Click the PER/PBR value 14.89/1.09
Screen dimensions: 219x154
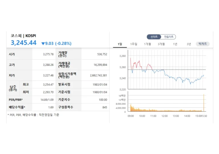click(x=47, y=100)
